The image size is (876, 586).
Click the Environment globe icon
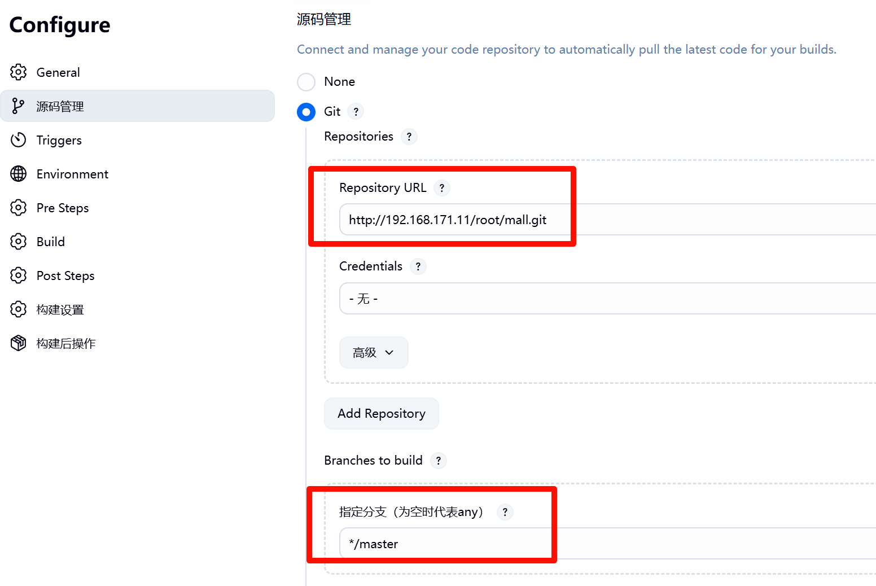pos(19,174)
